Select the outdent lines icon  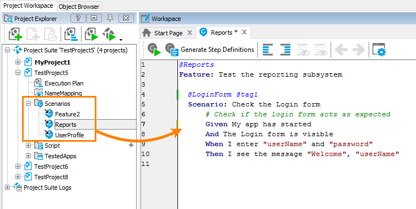(x=268, y=50)
